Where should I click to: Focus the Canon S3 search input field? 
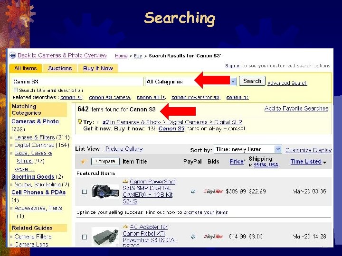coord(77,82)
